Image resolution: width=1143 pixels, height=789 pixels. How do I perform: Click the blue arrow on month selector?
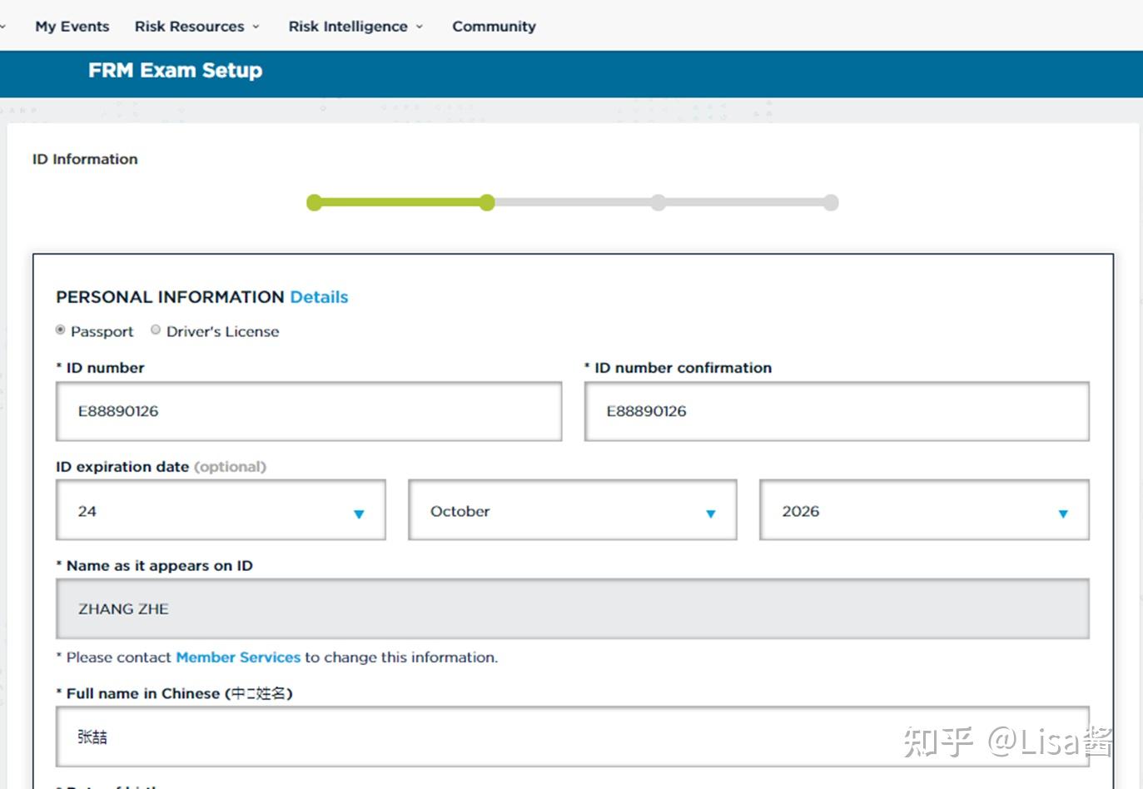tap(710, 514)
